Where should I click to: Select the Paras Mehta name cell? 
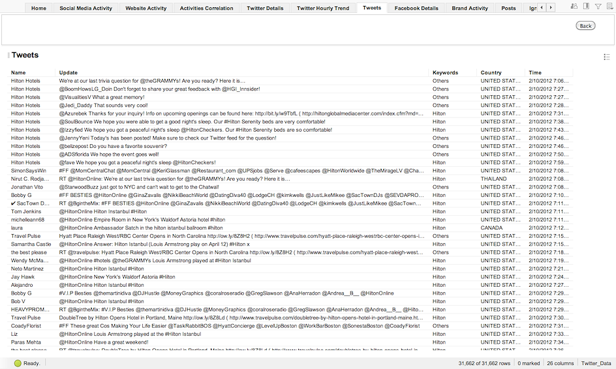pyautogui.click(x=25, y=342)
